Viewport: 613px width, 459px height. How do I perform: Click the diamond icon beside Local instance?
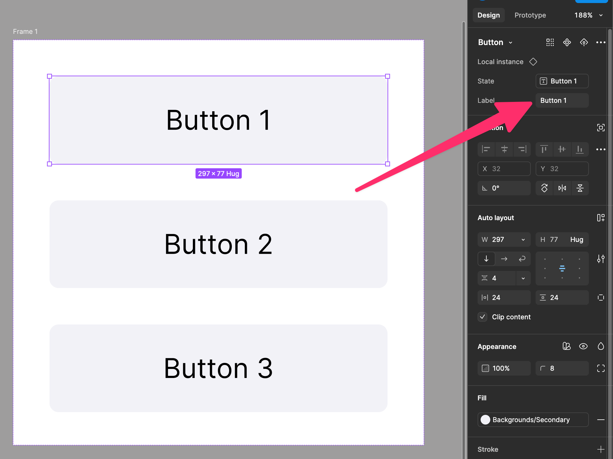tap(533, 62)
